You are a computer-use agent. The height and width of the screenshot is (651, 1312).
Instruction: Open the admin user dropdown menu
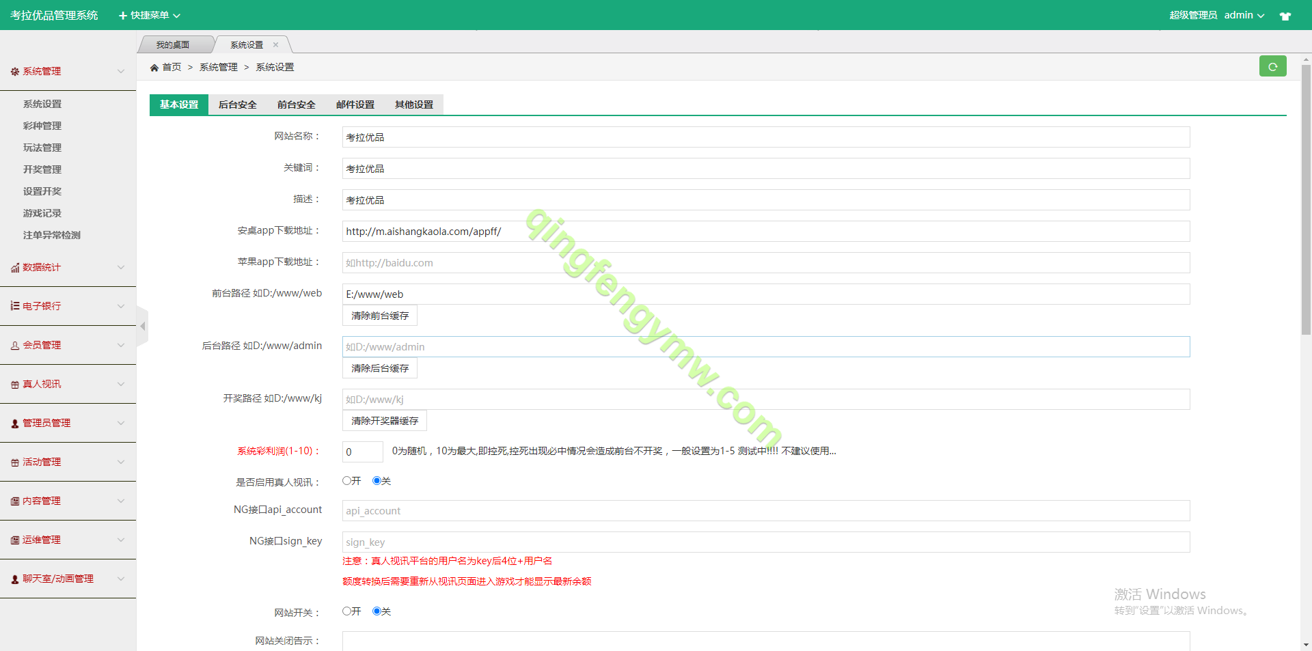[x=1244, y=15]
